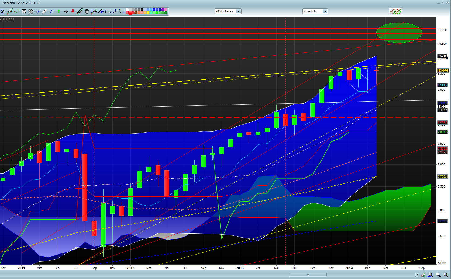The image size is (451, 279).
Task: Select the dotted segment line tool
Action: 52,11
